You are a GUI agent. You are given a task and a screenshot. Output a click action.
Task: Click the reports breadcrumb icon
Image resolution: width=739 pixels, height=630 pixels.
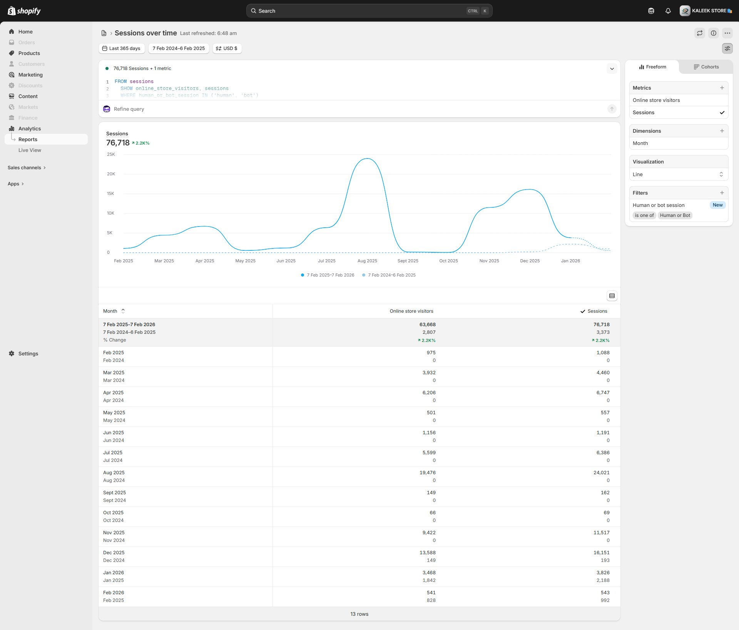pos(104,33)
